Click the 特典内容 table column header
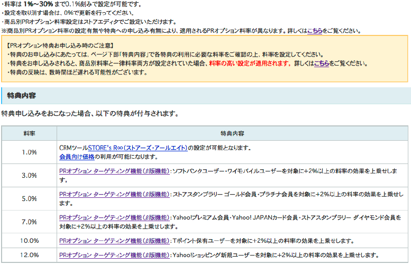Screen dimensions: 411x264 [x=232, y=133]
